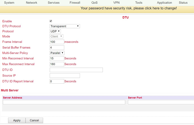Open the Firewall menu

coord(75,3)
